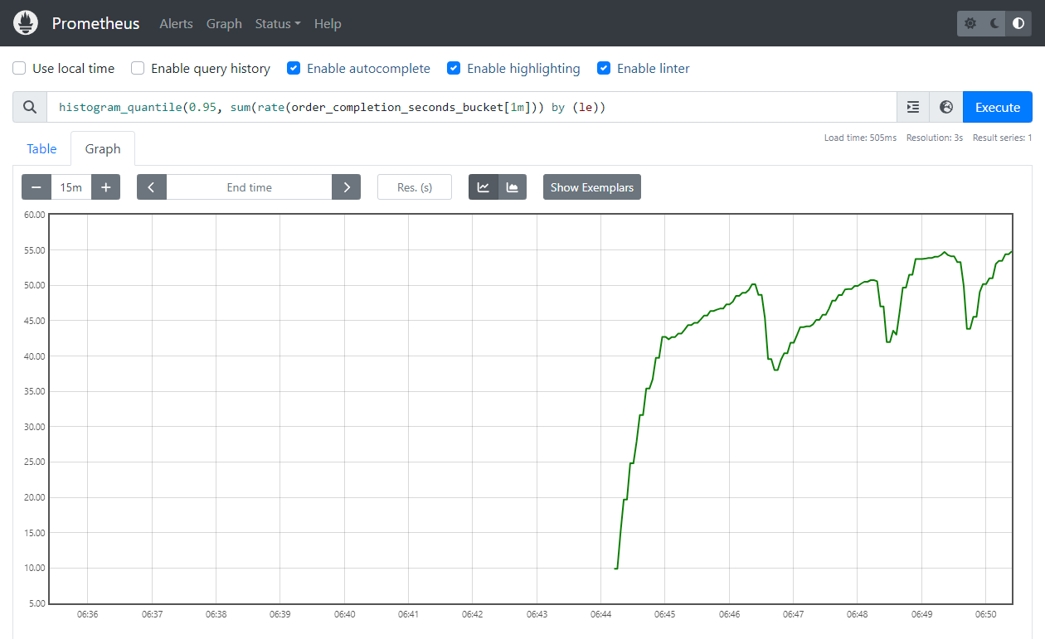Uncheck Enable highlighting
Screen dimensions: 1045x639
(x=454, y=68)
